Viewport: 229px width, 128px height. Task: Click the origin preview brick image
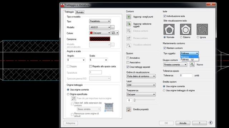109,107
